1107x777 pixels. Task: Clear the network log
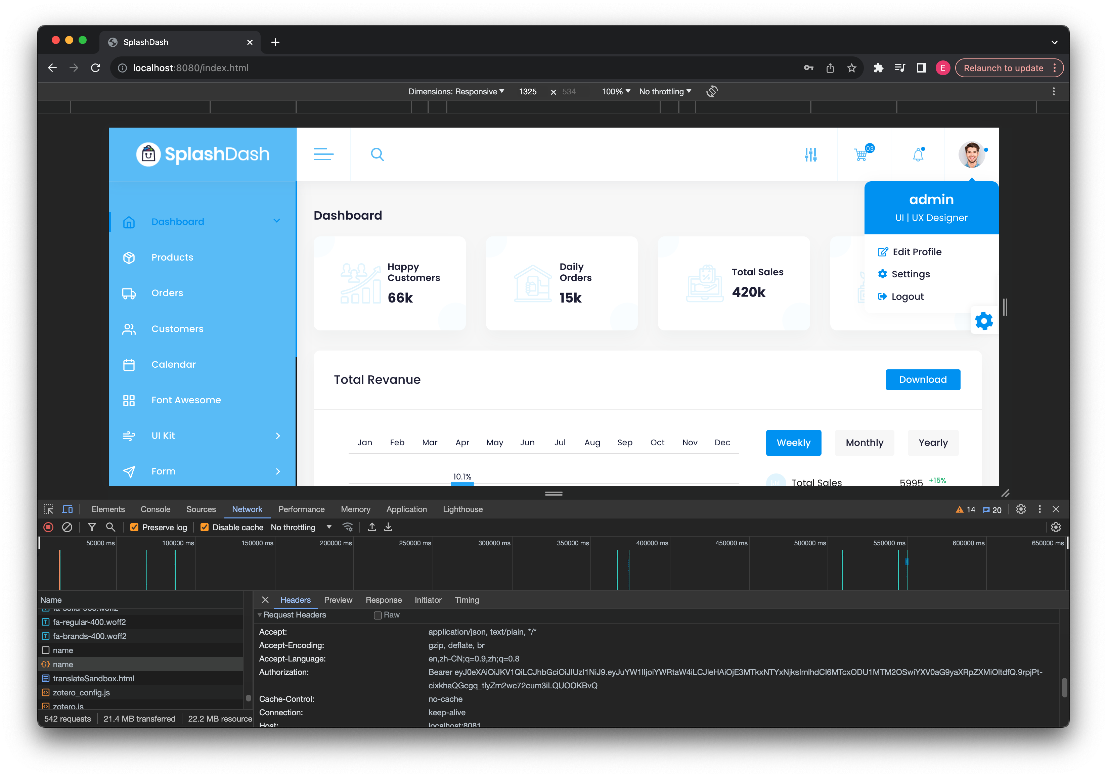click(67, 527)
